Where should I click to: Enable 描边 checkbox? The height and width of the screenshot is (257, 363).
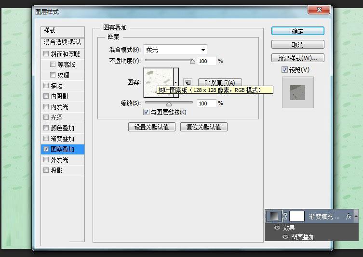(x=46, y=86)
